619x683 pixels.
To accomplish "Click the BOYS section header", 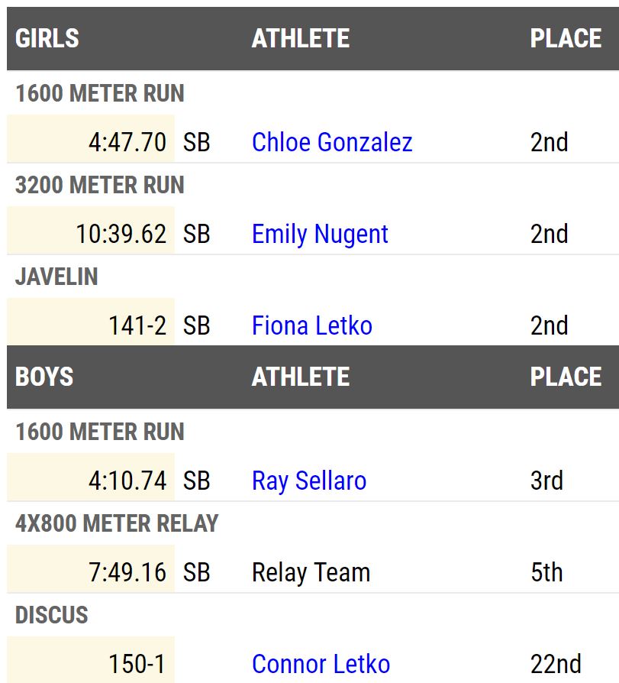I will click(x=44, y=377).
